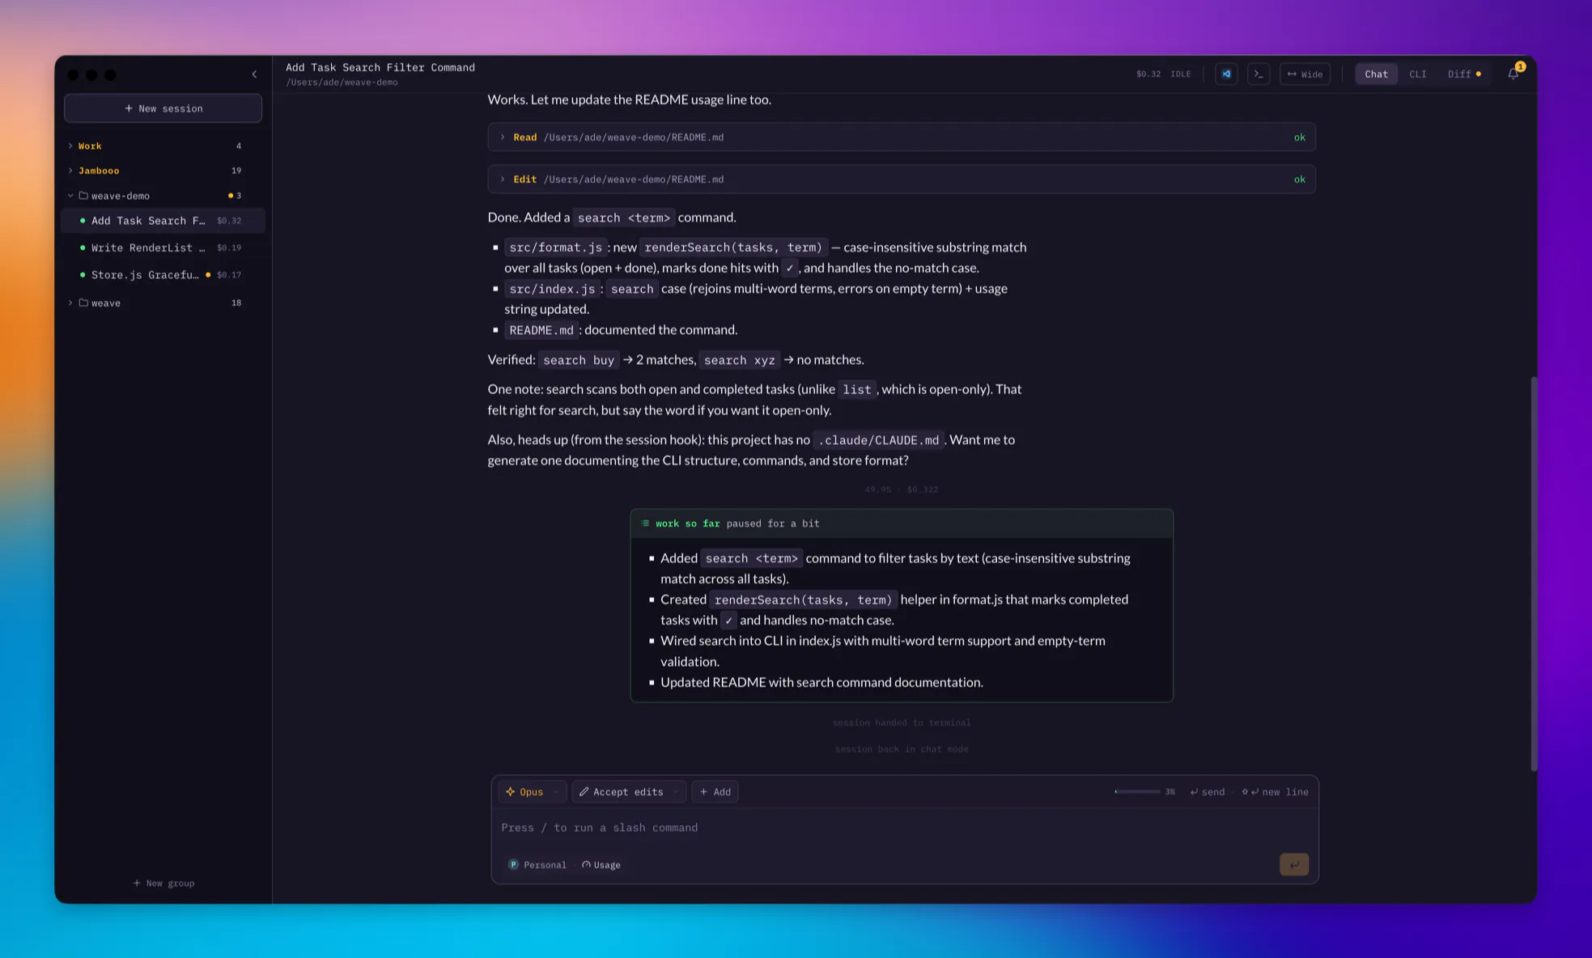
Task: Click the 'search buy' code snippet
Action: (x=578, y=359)
